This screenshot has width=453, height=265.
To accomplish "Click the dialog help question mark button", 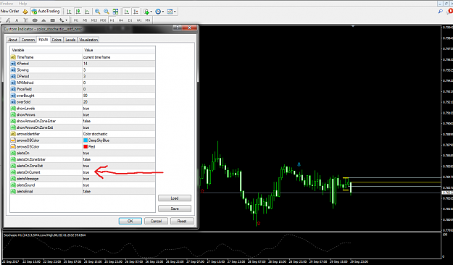I will coord(178,28).
